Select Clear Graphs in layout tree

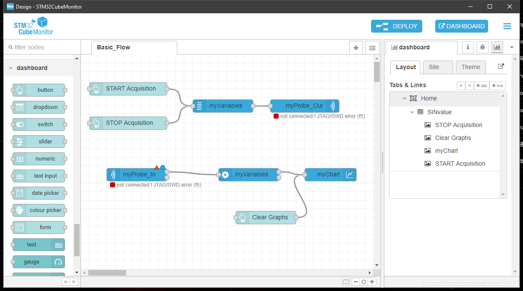453,138
